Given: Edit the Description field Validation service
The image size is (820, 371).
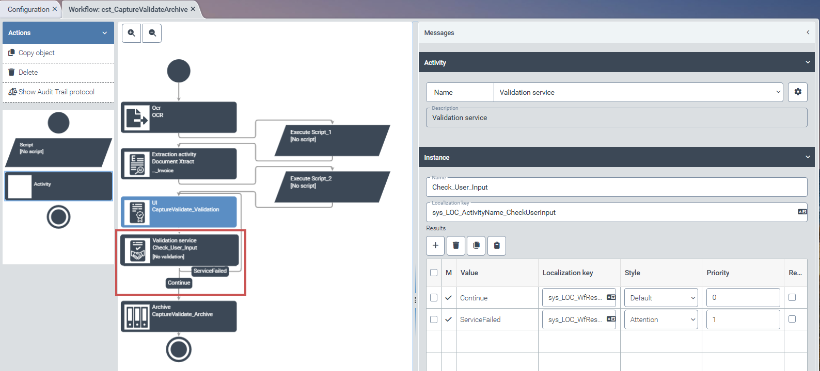Looking at the screenshot, I should pyautogui.click(x=617, y=117).
